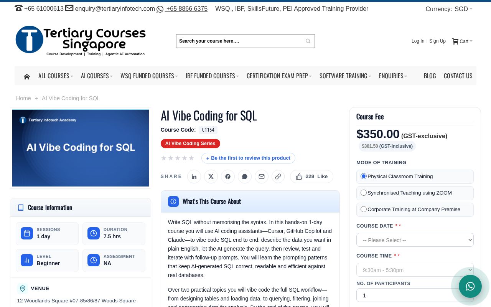
Task: Click the AI Vibe Coding Series badge
Action: click(x=190, y=144)
